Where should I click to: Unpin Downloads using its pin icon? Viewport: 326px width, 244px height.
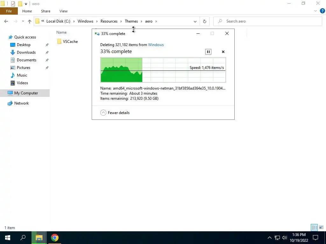coord(47,52)
